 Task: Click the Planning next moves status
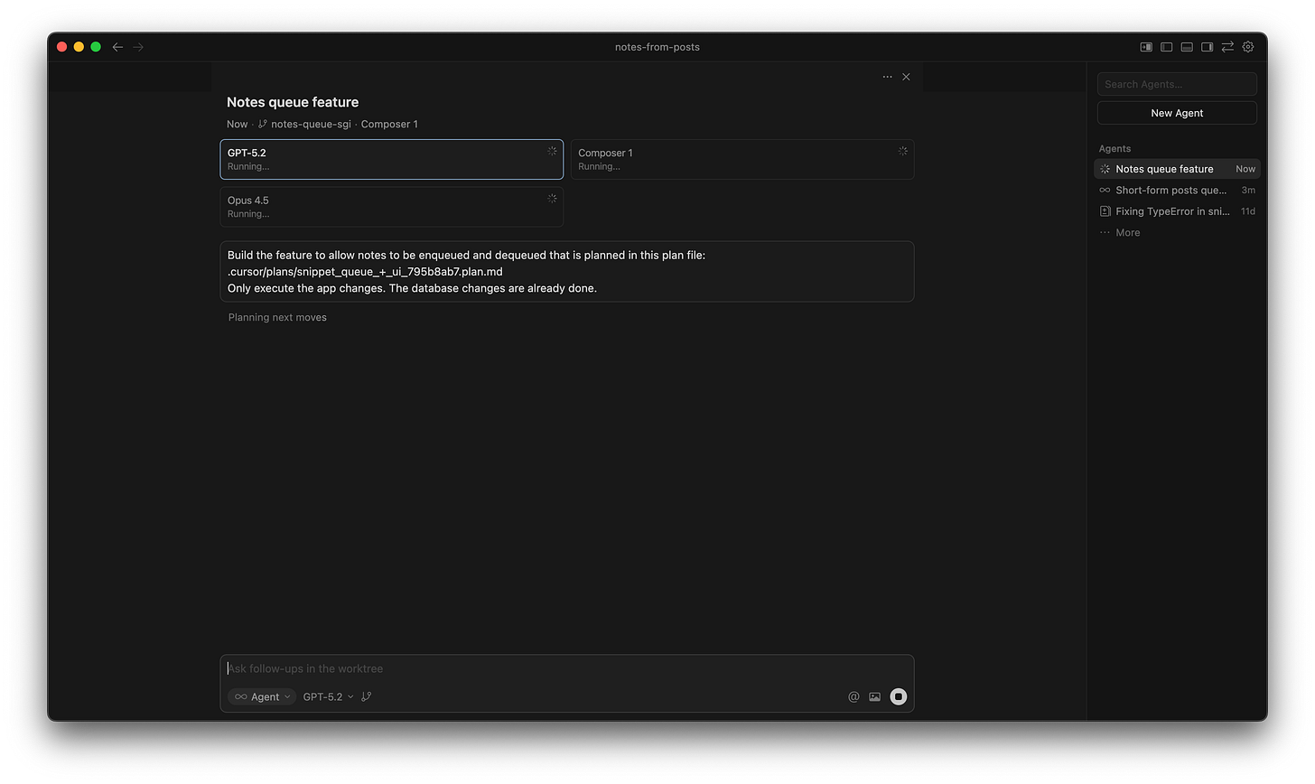tap(277, 317)
